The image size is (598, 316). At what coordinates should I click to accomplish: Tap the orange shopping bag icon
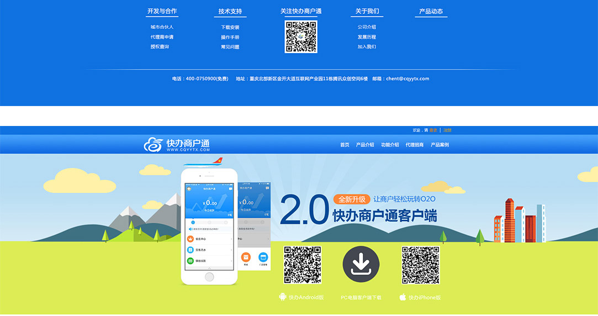[x=246, y=257]
